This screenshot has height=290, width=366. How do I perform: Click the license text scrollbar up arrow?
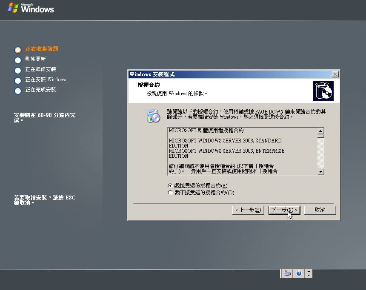(321, 131)
